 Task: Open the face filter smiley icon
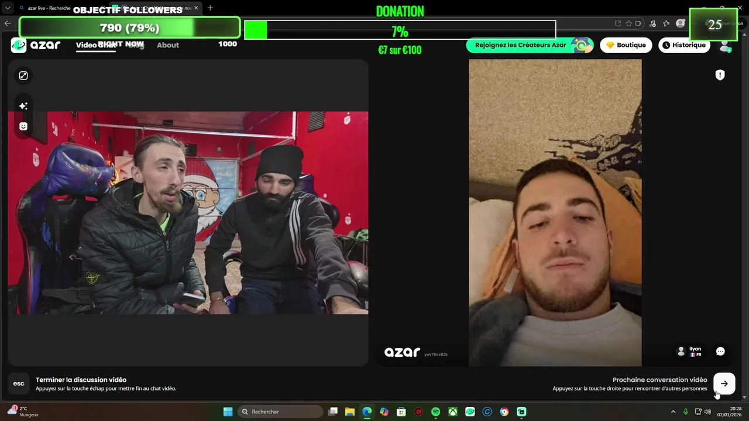pos(23,126)
